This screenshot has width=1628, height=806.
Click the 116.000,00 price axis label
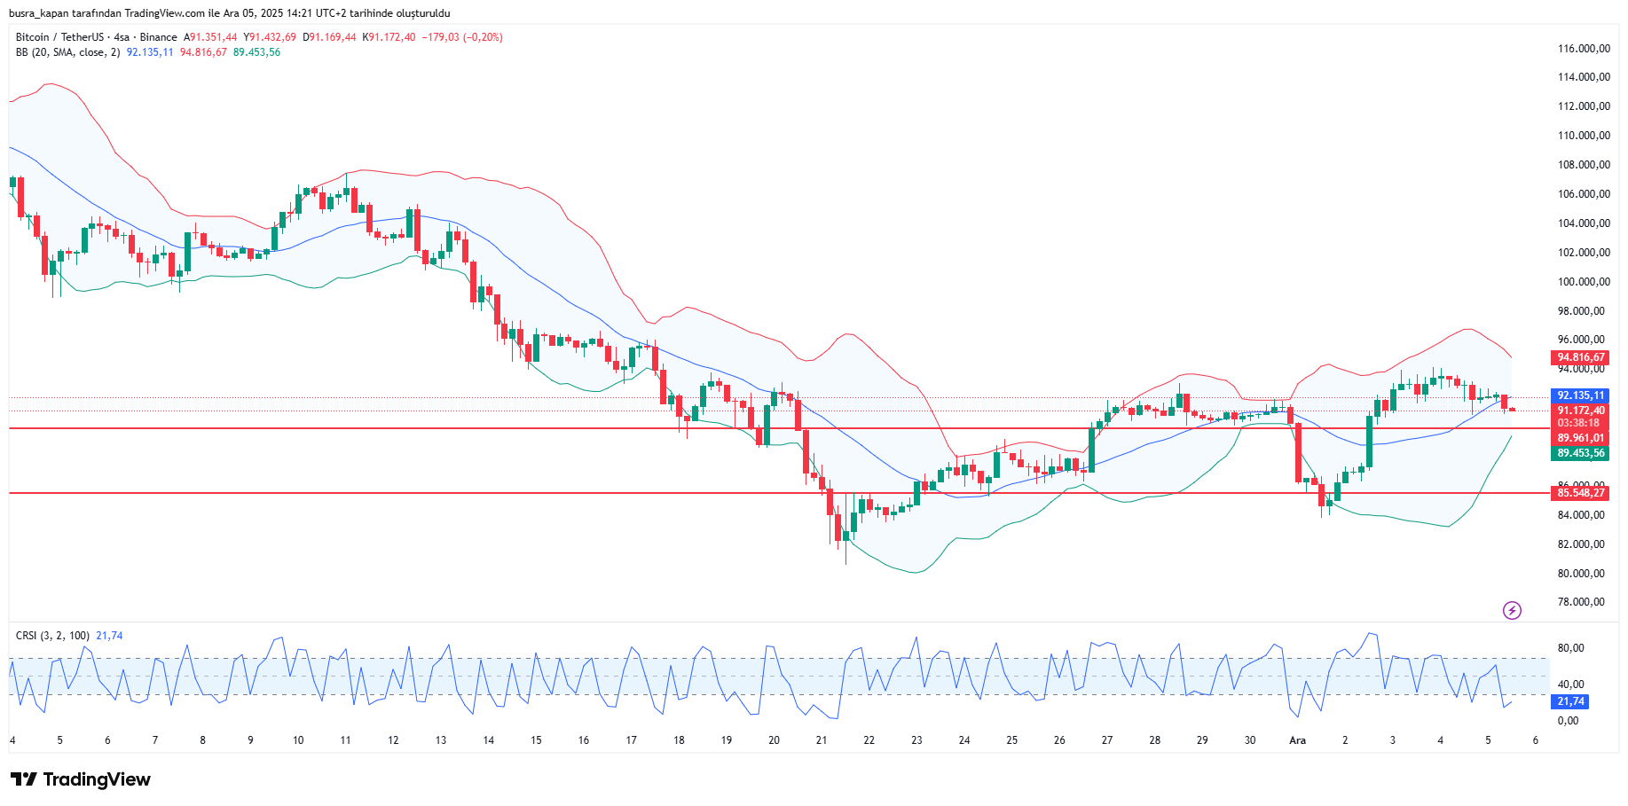1584,49
